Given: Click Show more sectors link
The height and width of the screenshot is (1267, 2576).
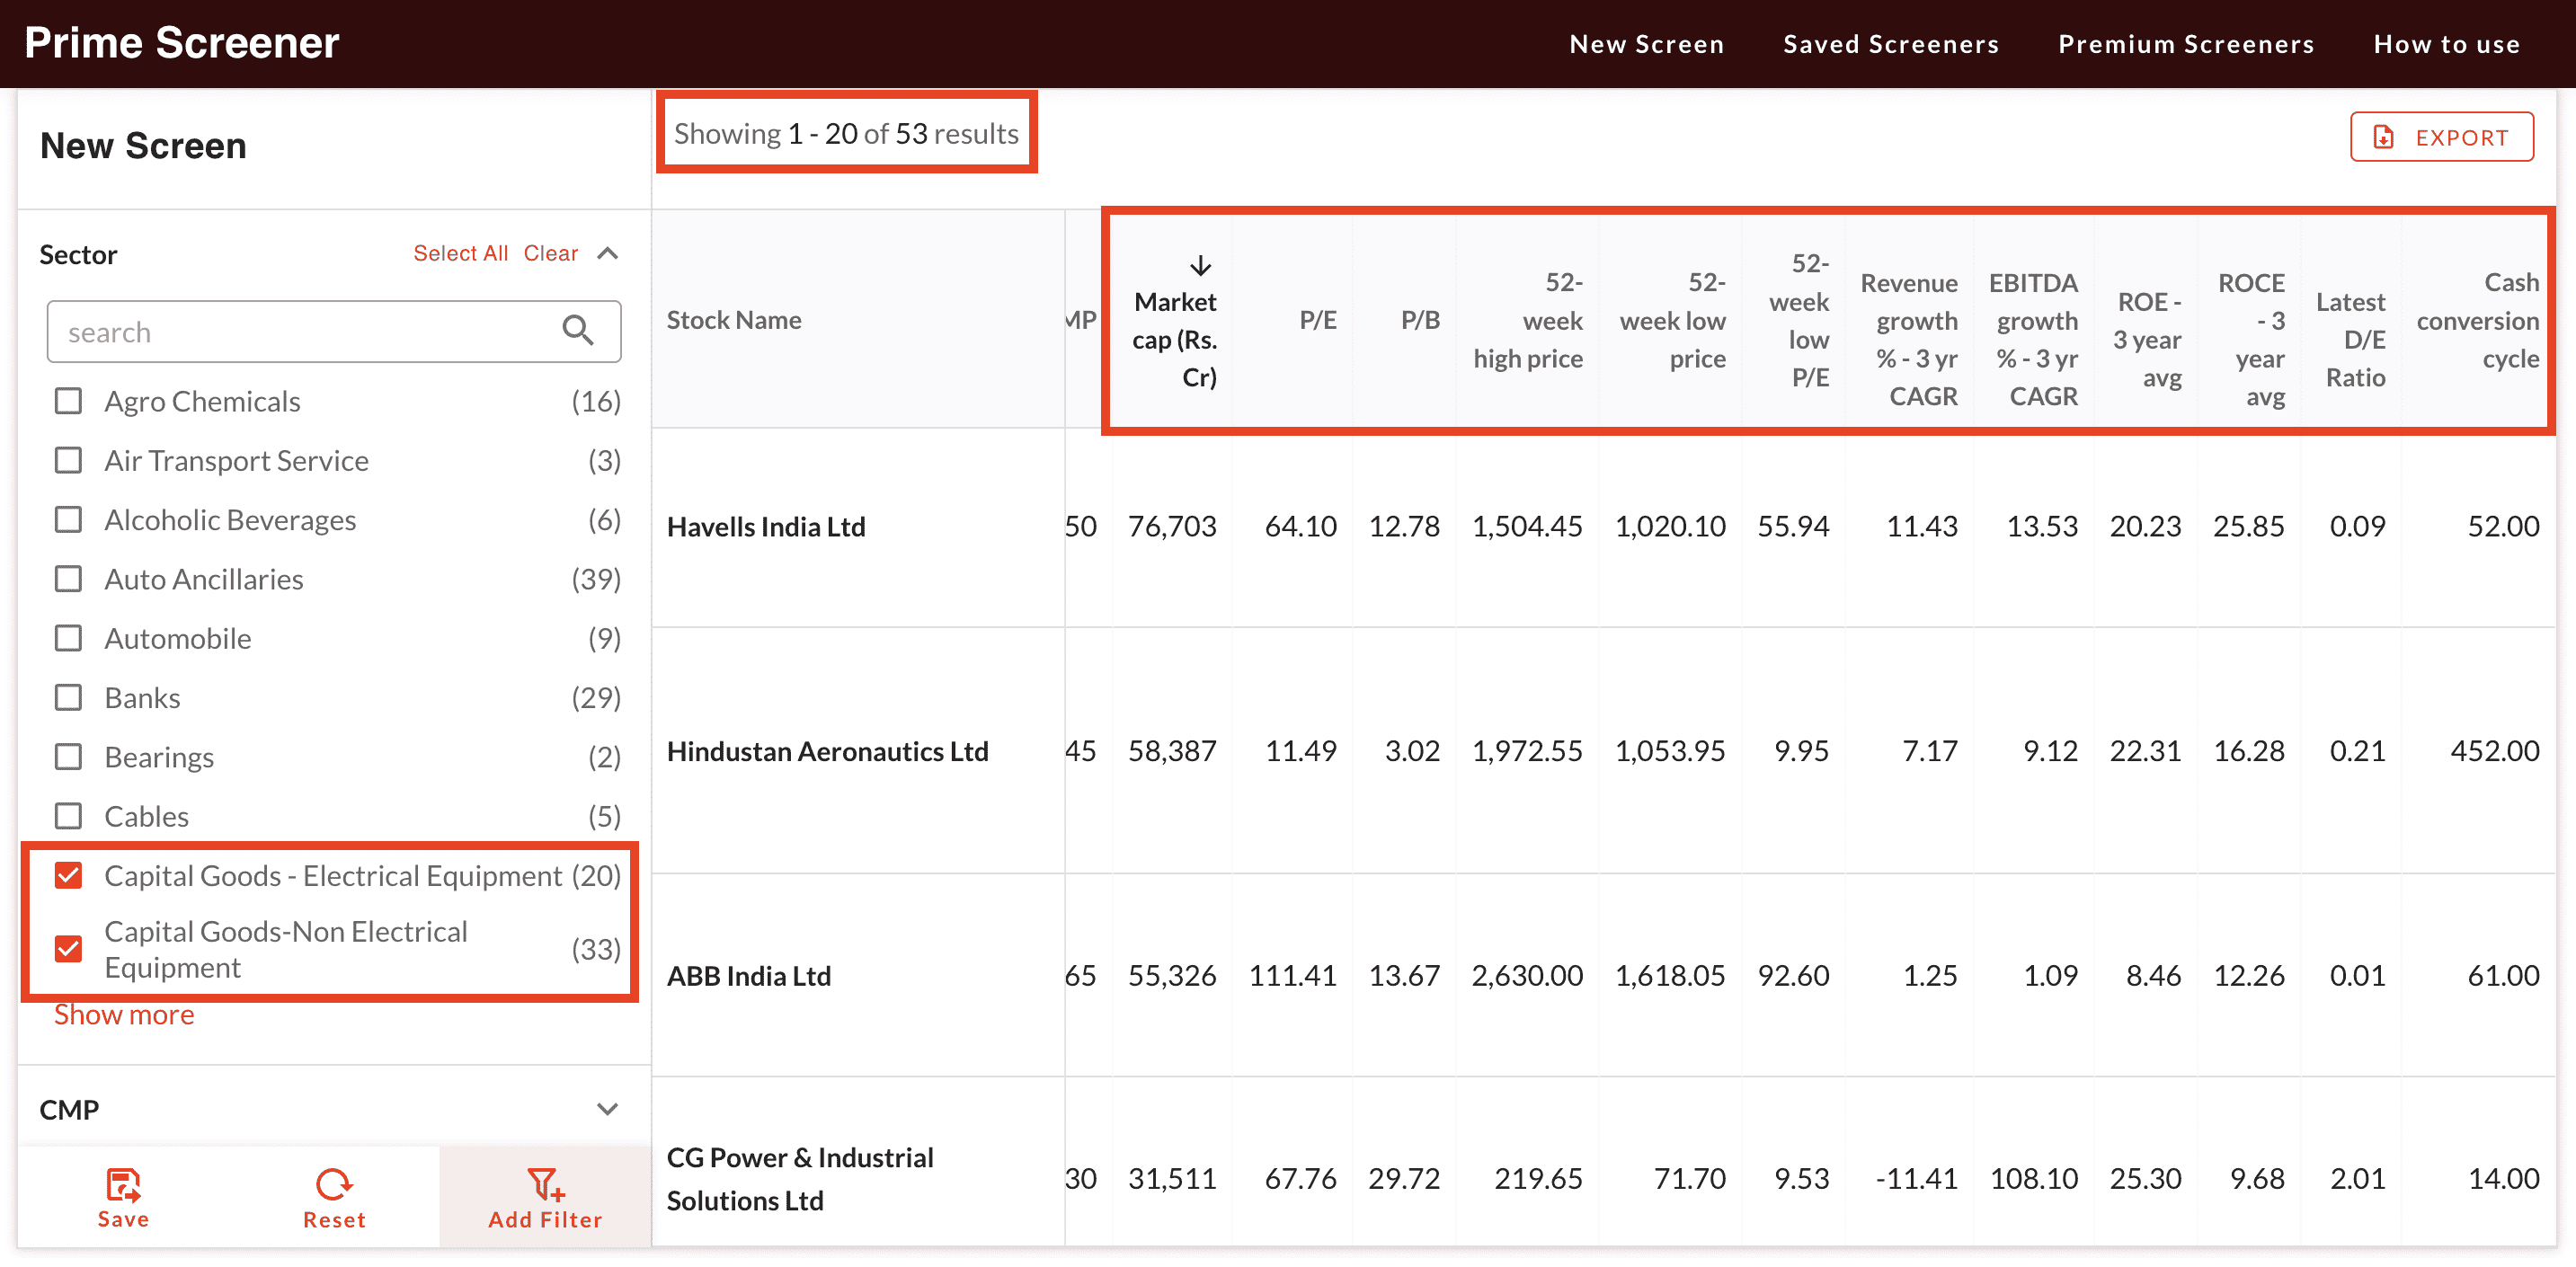Looking at the screenshot, I should click(x=124, y=1014).
